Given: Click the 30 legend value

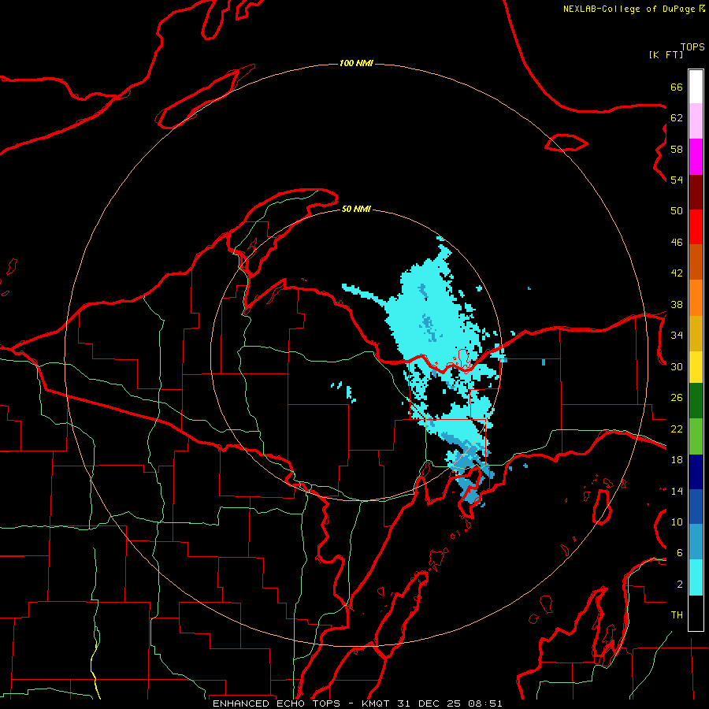Looking at the screenshot, I should click(x=677, y=366).
